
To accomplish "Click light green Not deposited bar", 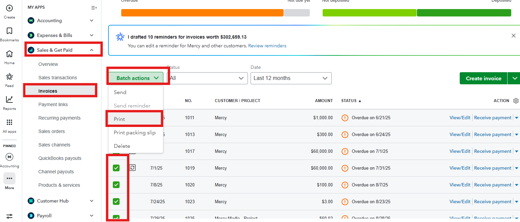I will pos(369,13).
